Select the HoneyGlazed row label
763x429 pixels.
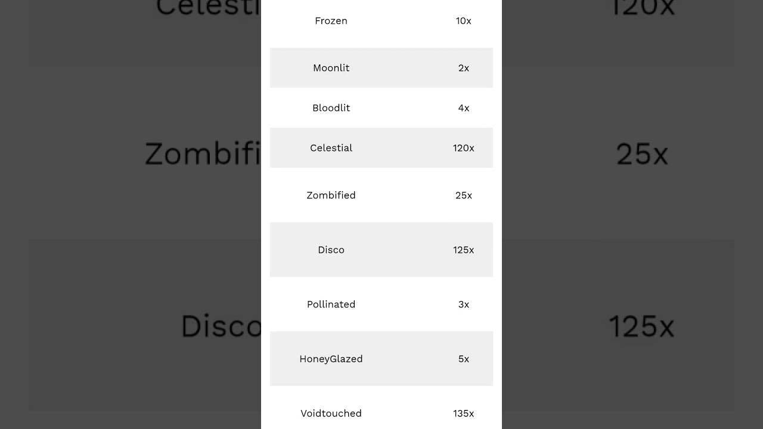click(331, 359)
